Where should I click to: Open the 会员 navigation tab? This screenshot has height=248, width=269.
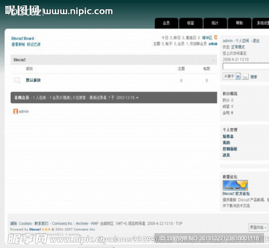166,23
